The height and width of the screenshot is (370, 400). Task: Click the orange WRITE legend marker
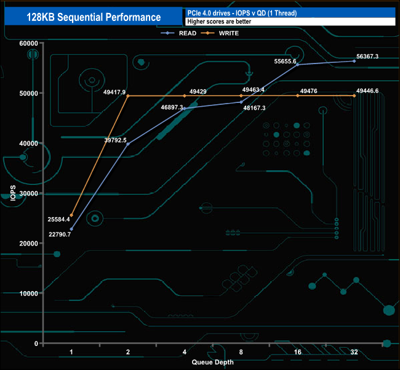(x=207, y=33)
